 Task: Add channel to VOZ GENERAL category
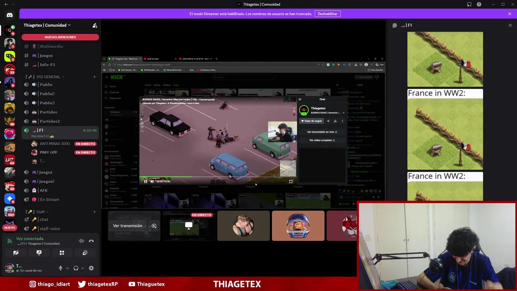(95, 77)
